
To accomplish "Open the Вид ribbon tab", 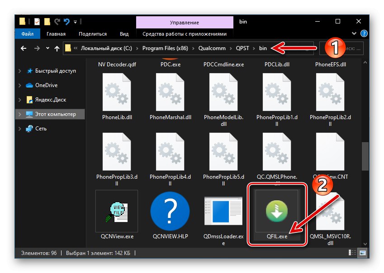I will pos(124,34).
